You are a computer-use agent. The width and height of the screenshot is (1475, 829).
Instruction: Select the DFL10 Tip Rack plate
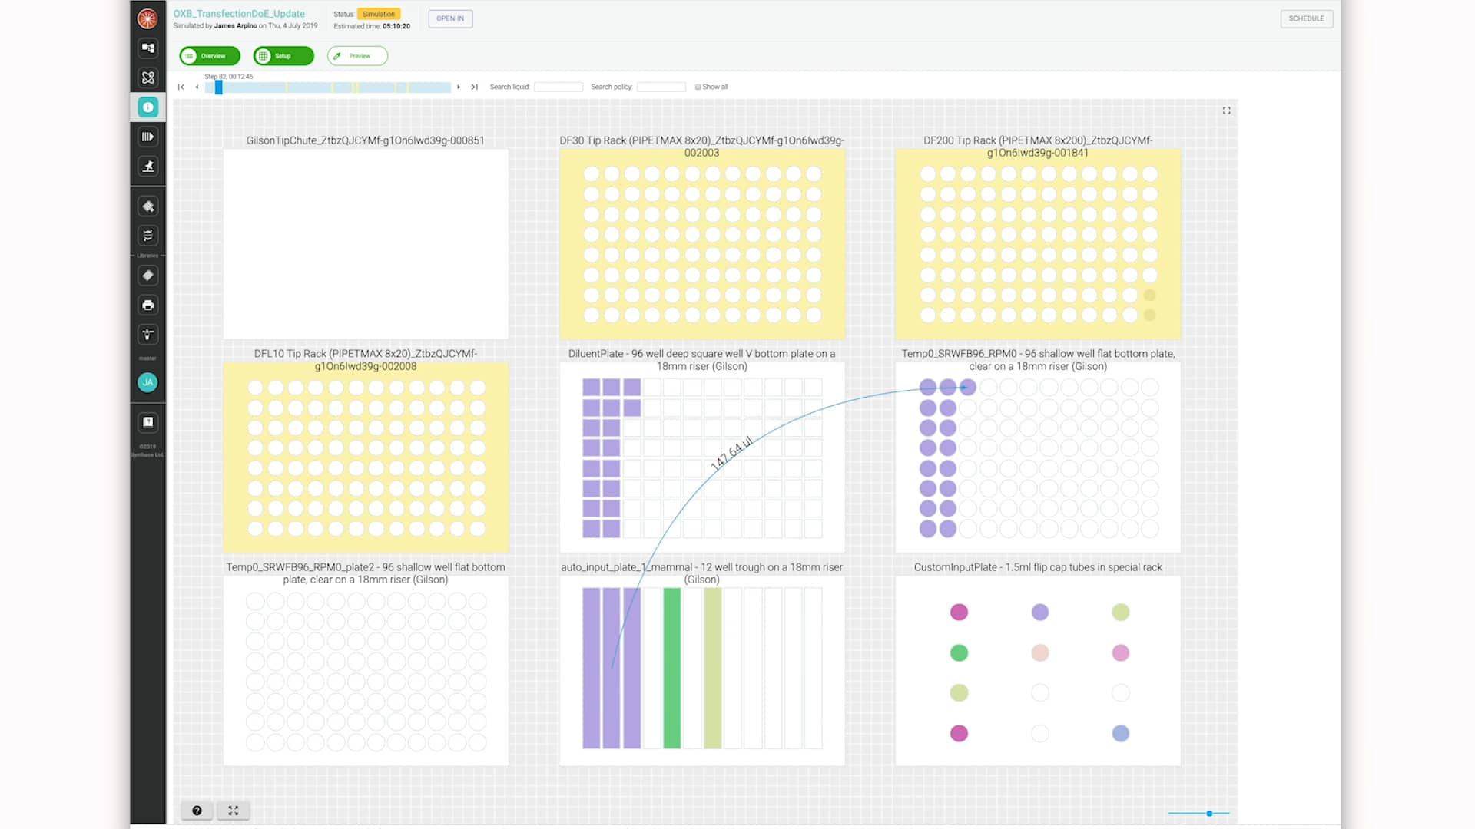[x=366, y=457]
